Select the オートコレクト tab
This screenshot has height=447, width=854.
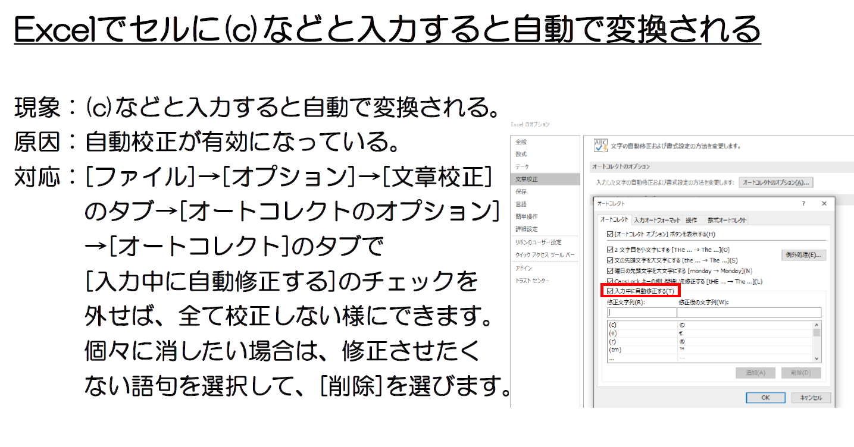(613, 220)
